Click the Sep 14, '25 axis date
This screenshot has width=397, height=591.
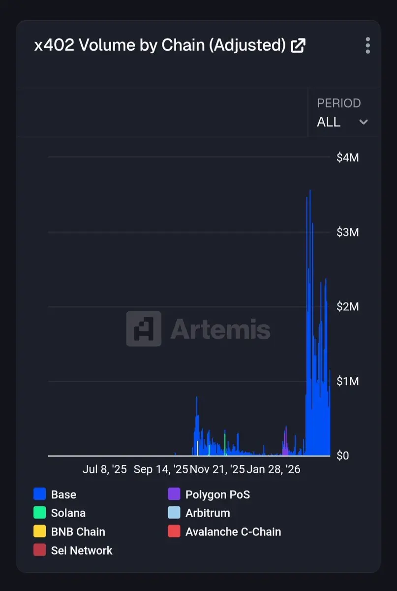click(160, 469)
